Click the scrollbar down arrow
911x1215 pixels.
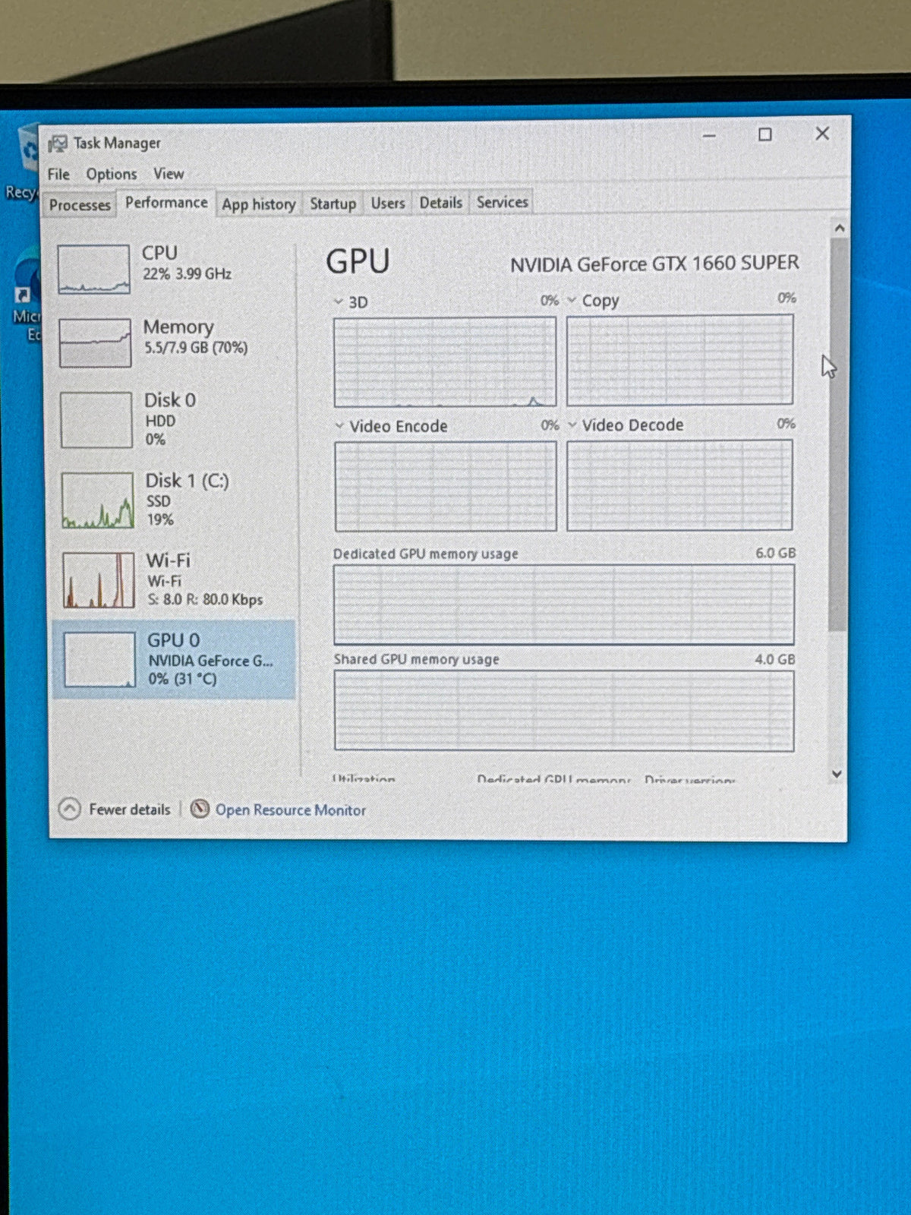click(837, 774)
